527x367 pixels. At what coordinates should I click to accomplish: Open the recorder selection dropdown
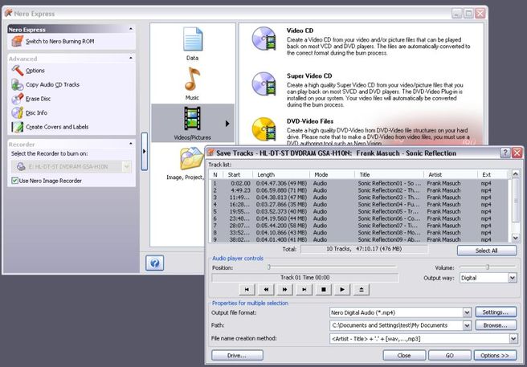coord(127,167)
